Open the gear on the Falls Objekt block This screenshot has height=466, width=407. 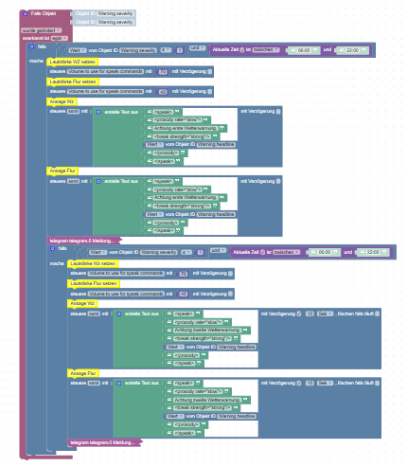(x=25, y=13)
